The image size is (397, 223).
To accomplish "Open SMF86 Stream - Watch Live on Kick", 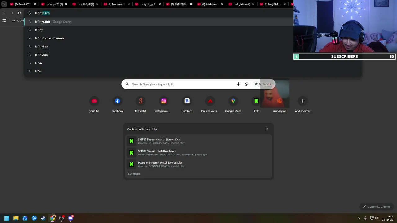I will click(x=198, y=141).
